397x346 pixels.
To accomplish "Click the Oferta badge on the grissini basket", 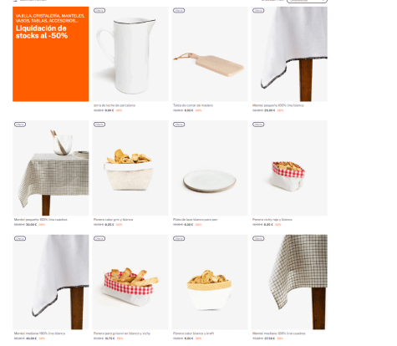I will click(x=99, y=238).
